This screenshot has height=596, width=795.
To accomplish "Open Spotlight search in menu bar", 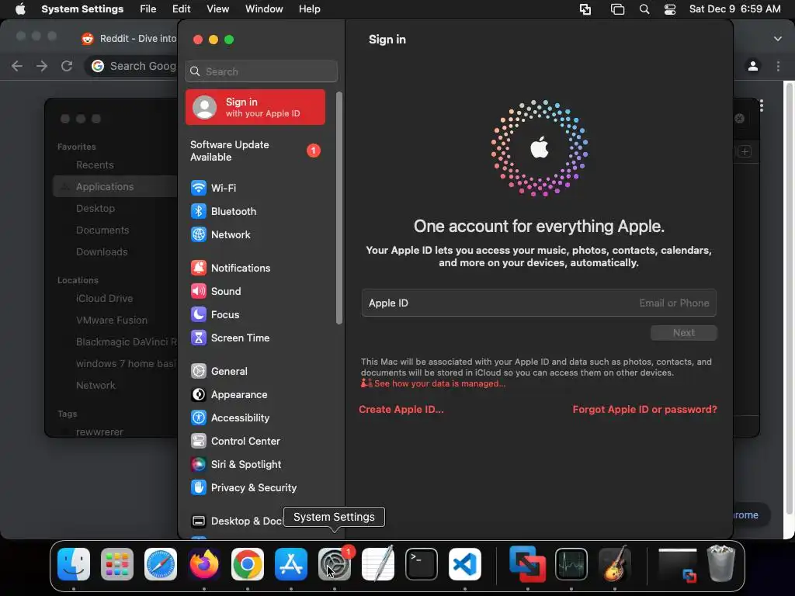I will point(644,9).
